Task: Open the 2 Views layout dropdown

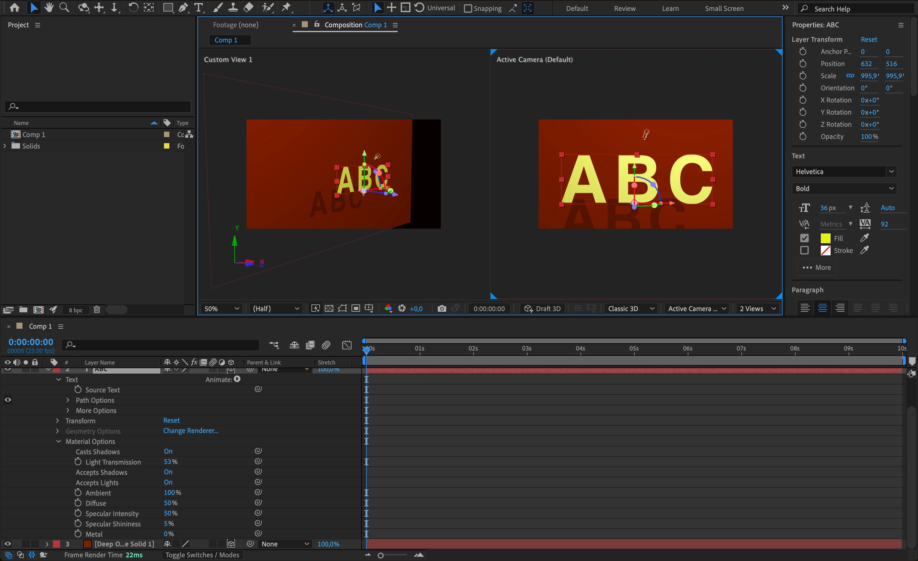Action: tap(757, 309)
